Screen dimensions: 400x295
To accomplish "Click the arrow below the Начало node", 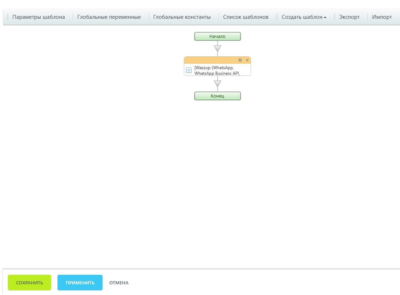I will pyautogui.click(x=218, y=48).
